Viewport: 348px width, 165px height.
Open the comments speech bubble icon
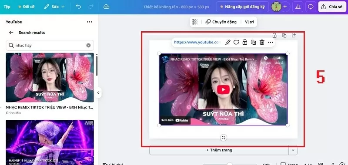pyautogui.click(x=311, y=7)
